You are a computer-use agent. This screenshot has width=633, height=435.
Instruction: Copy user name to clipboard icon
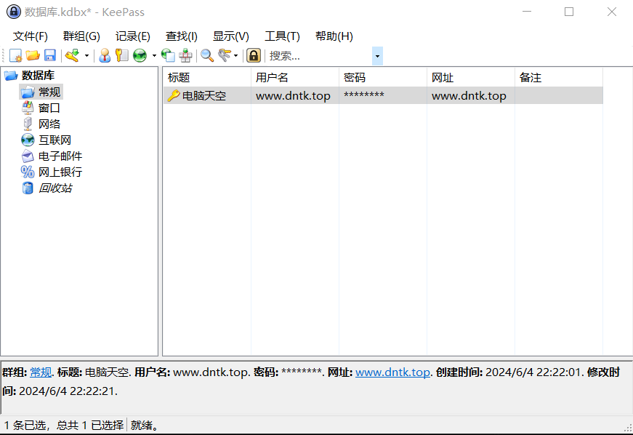pos(105,55)
